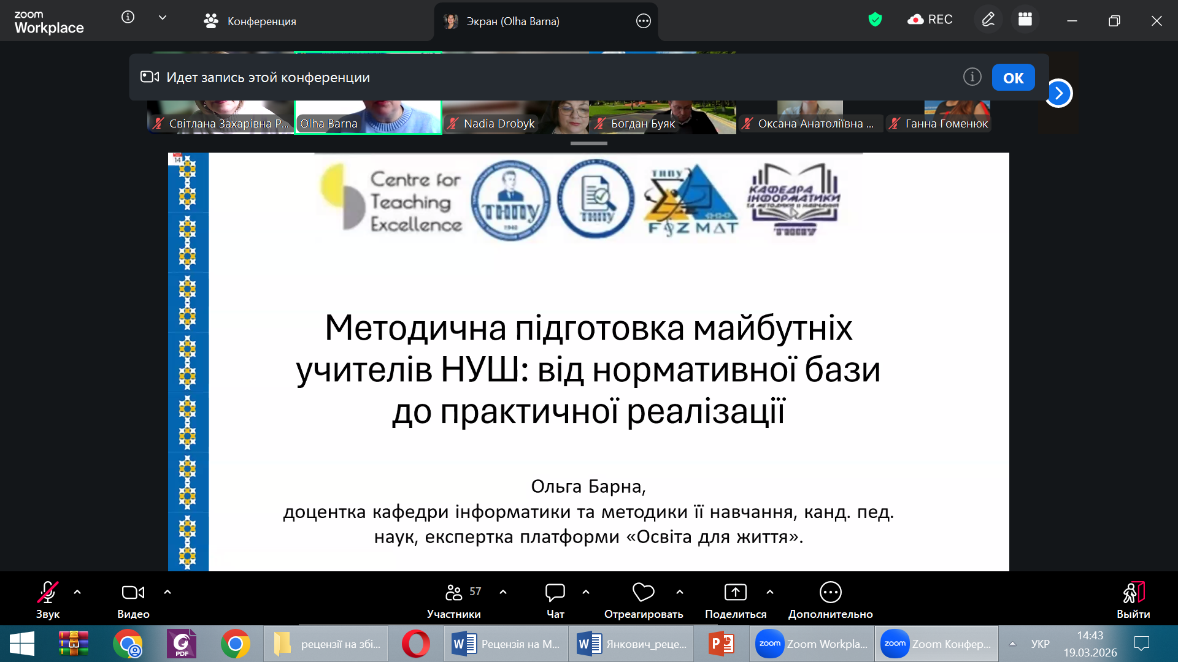Viewport: 1178px width, 662px height.
Task: Click gallery strip resize handle bar
Action: coord(589,143)
